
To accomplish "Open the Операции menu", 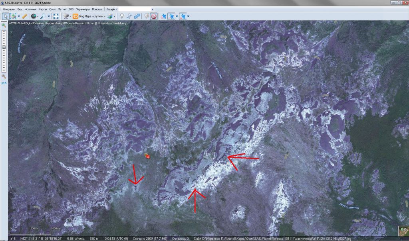I will pos(9,9).
